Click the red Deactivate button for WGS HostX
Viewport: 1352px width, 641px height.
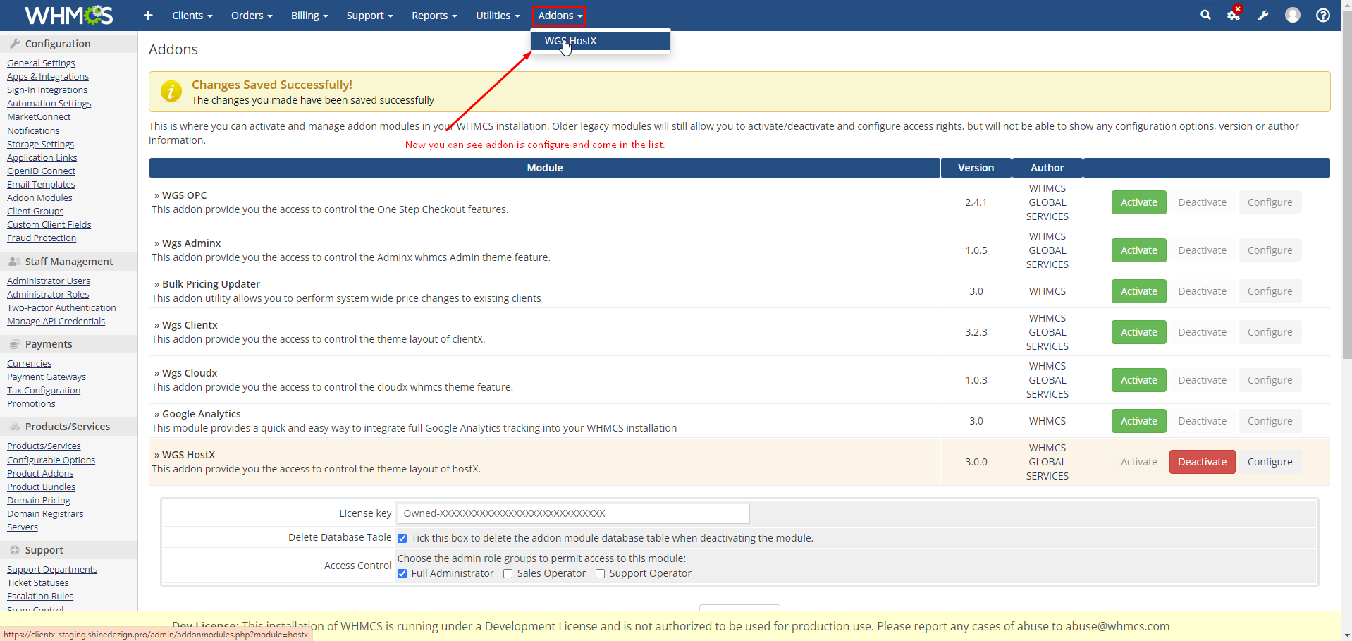pos(1202,462)
